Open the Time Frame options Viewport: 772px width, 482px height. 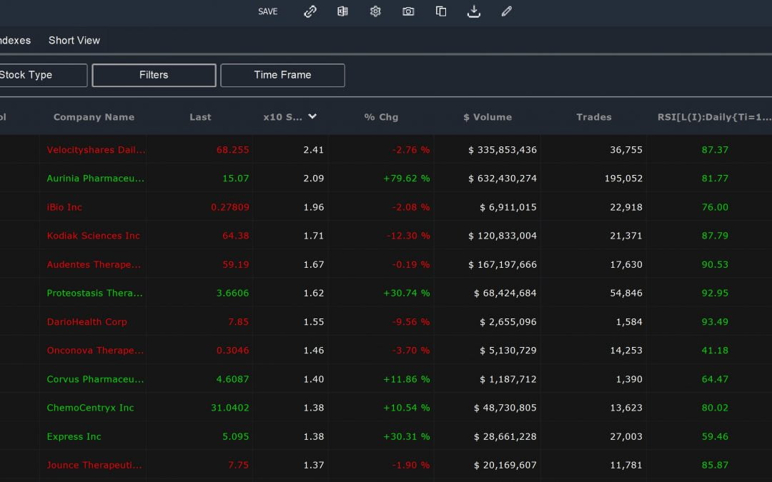[x=282, y=75]
